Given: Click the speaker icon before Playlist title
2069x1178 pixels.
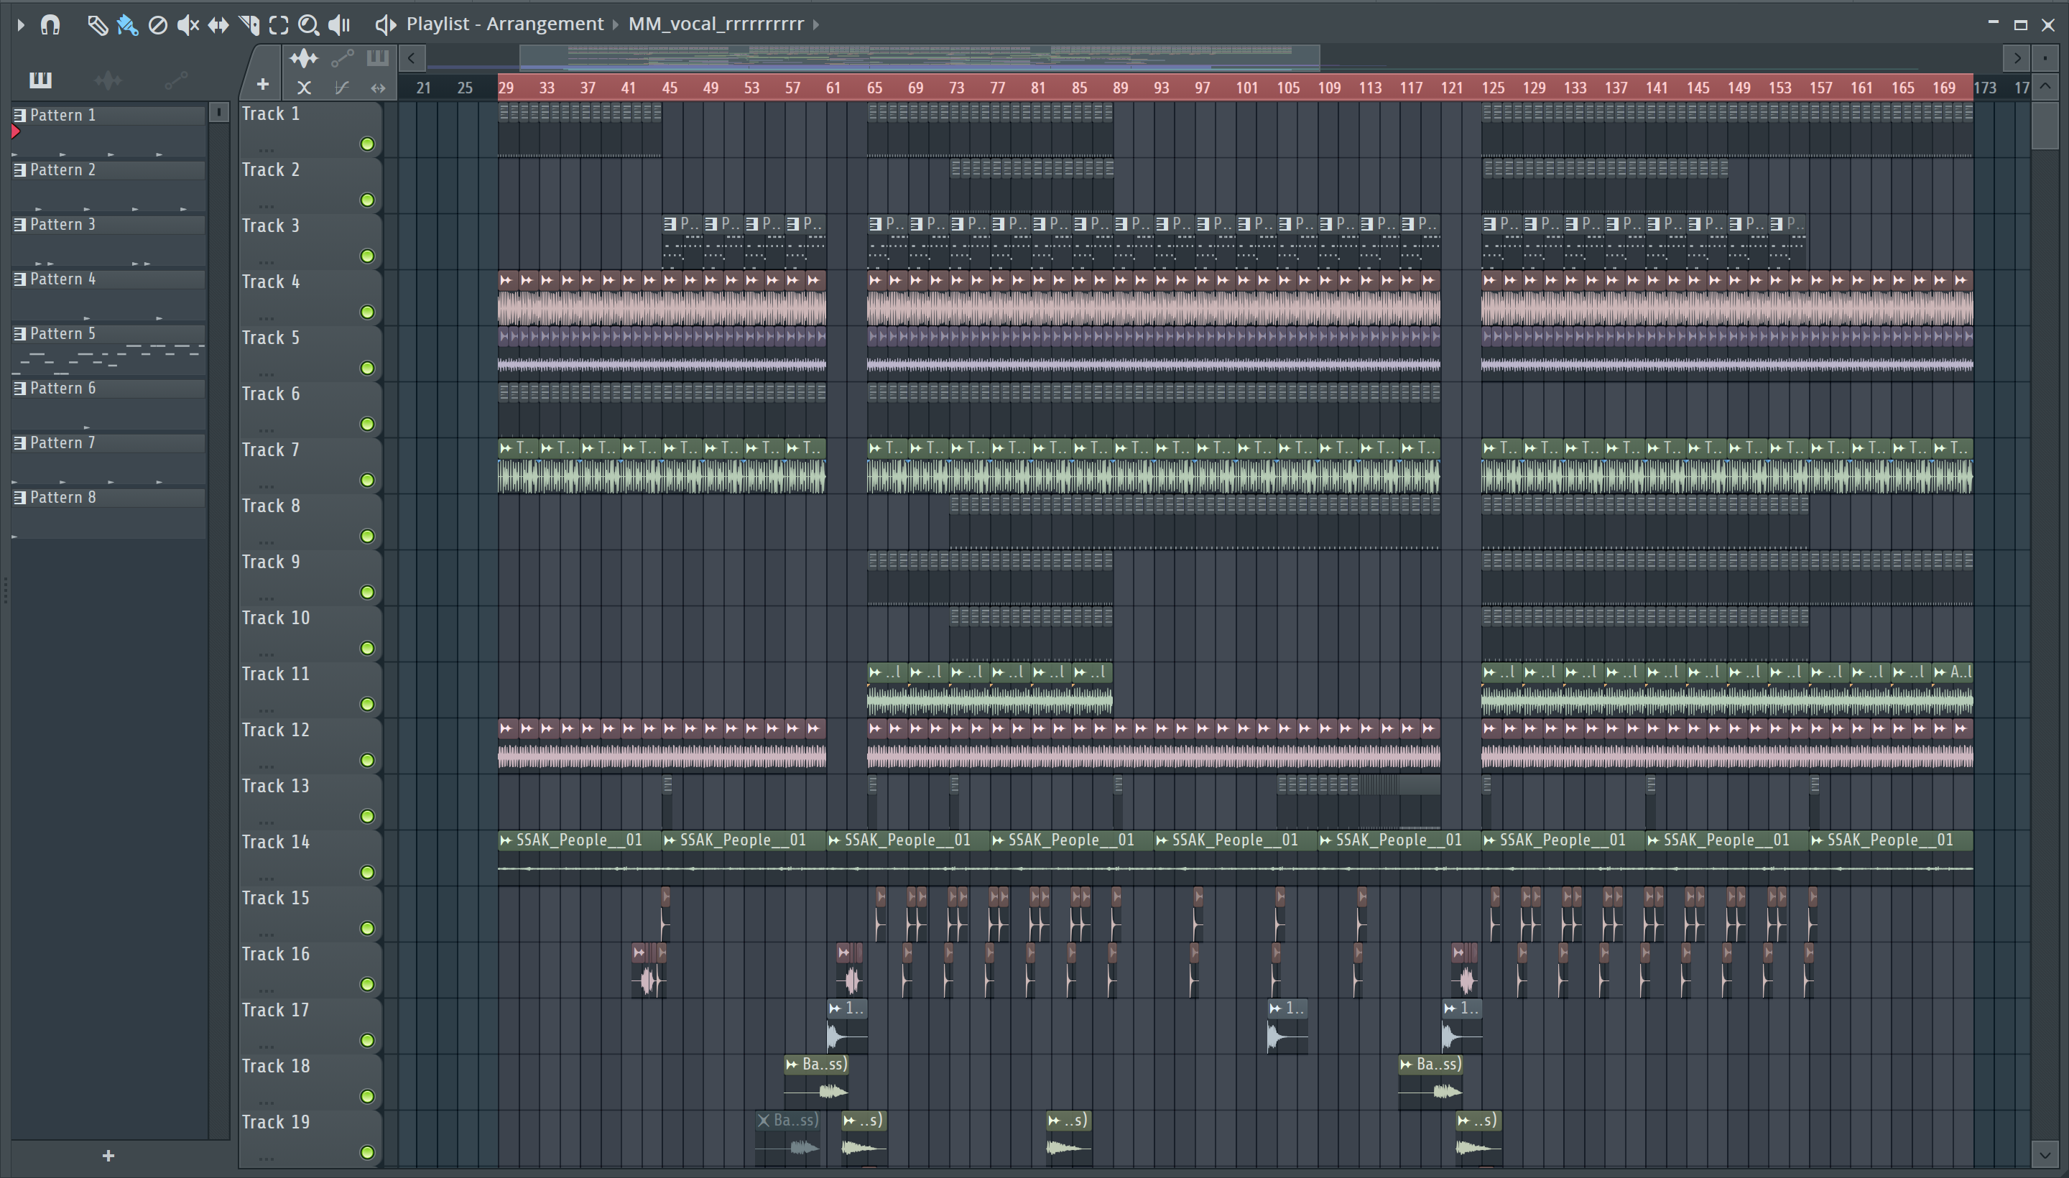Looking at the screenshot, I should click(x=385, y=24).
